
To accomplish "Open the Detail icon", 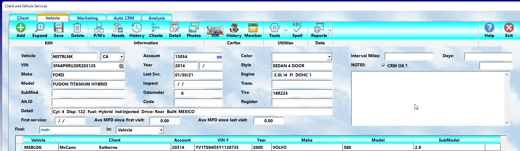I will (x=175, y=28).
